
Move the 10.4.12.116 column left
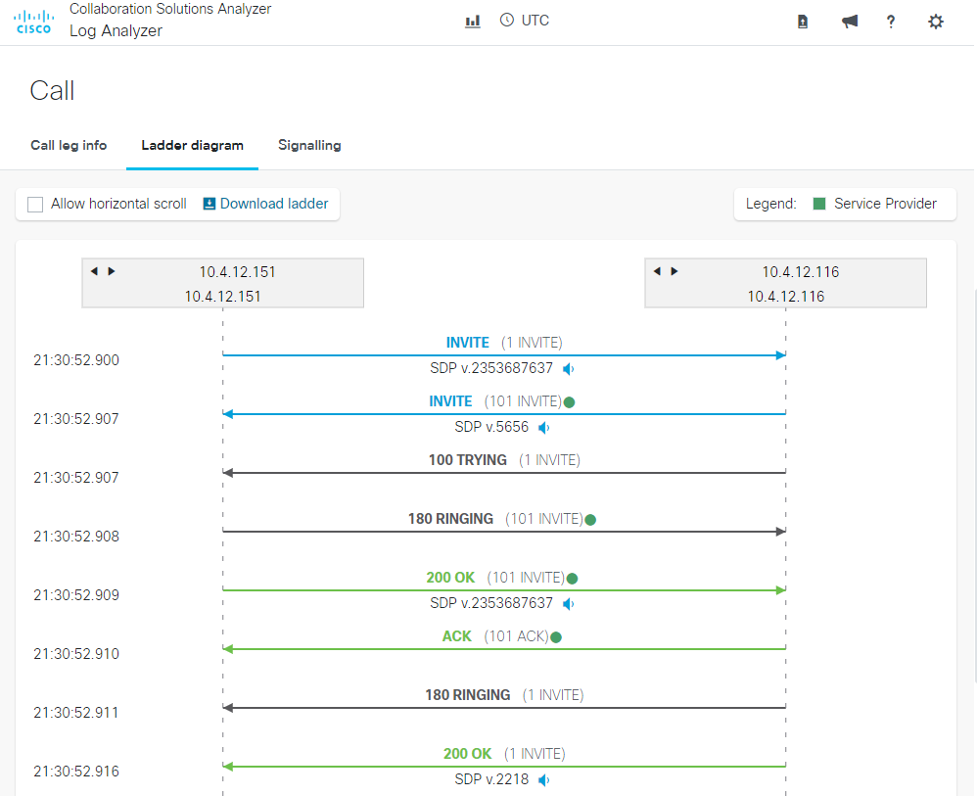point(657,271)
